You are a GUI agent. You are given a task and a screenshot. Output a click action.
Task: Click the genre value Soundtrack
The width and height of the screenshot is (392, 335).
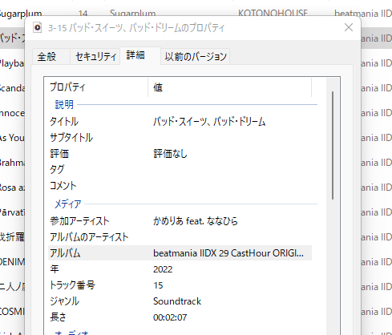(x=177, y=301)
